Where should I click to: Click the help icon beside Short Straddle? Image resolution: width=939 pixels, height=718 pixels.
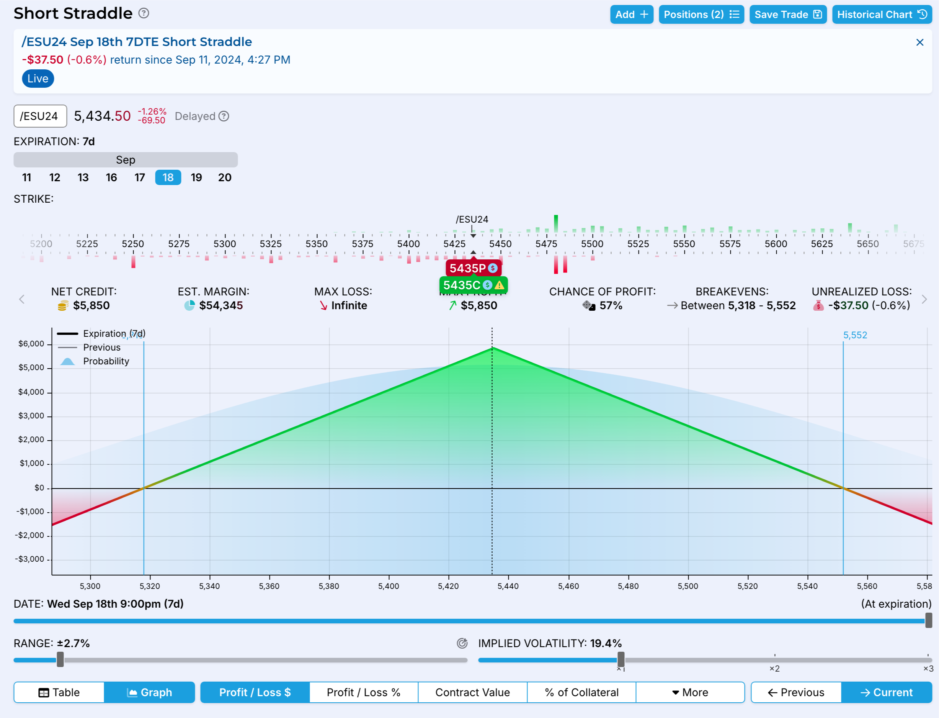point(144,13)
